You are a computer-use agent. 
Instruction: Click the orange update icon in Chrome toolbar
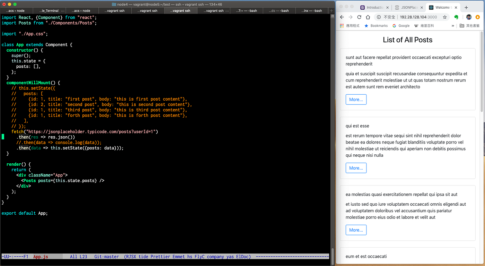(x=477, y=17)
